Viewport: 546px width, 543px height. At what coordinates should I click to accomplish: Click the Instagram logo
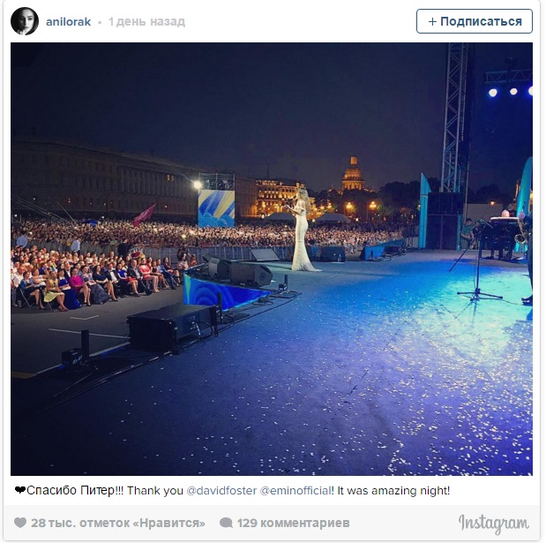tap(493, 523)
